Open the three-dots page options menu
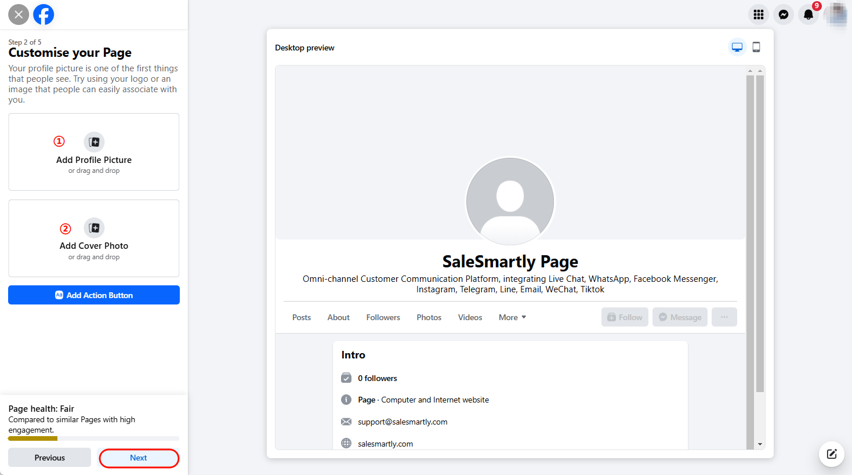 (724, 317)
